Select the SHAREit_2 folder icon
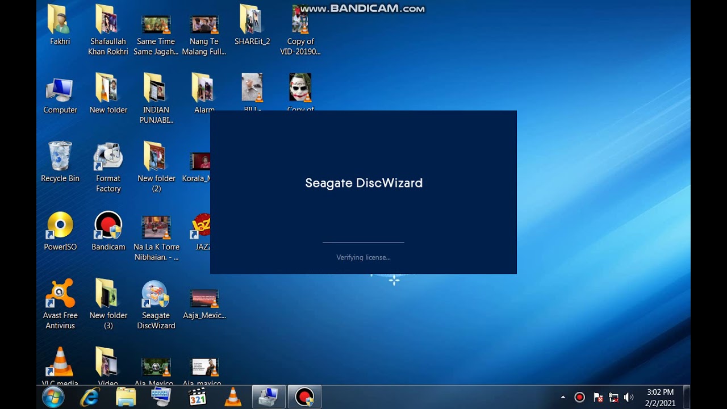This screenshot has width=727, height=409. pos(252,26)
